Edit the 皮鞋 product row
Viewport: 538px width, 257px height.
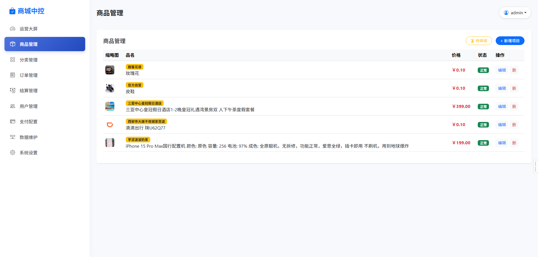pos(502,88)
